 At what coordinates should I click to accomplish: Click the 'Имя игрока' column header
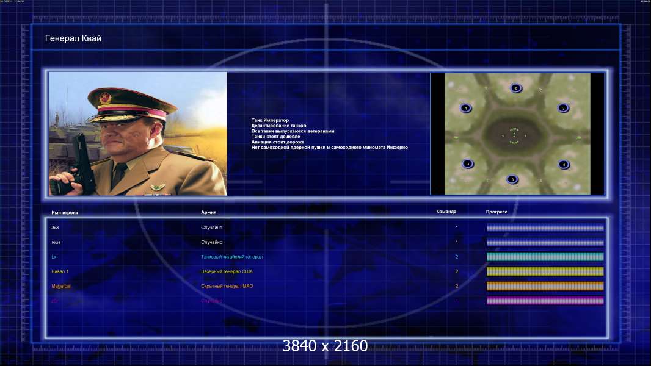[x=64, y=213]
